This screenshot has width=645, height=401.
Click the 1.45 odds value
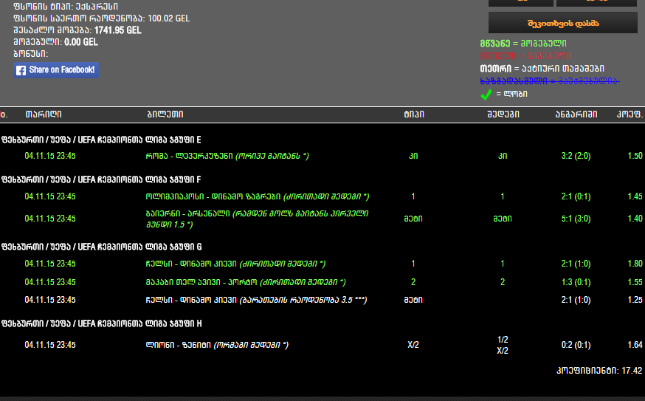click(x=635, y=196)
